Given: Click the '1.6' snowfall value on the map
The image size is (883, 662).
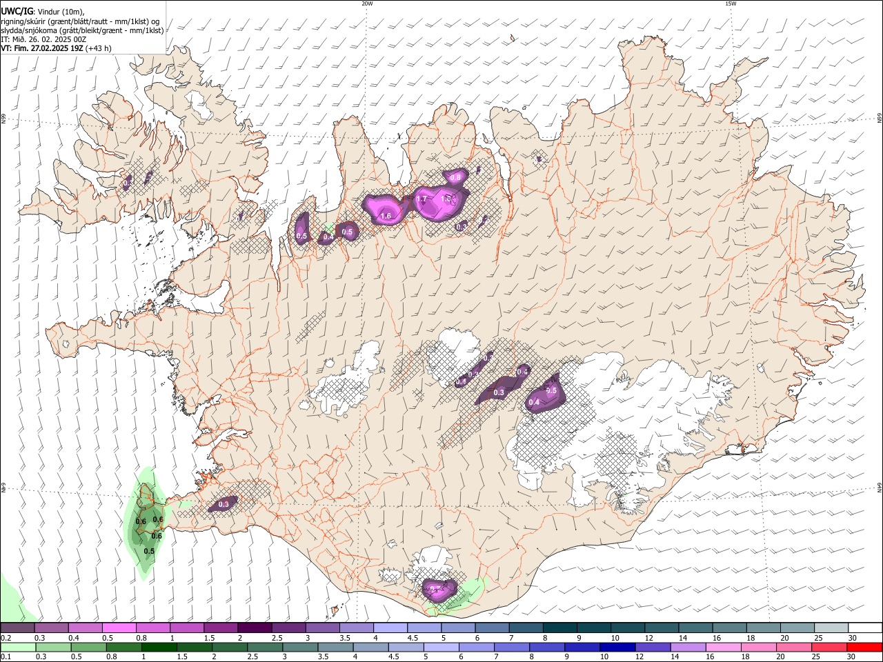Looking at the screenshot, I should coord(386,217).
